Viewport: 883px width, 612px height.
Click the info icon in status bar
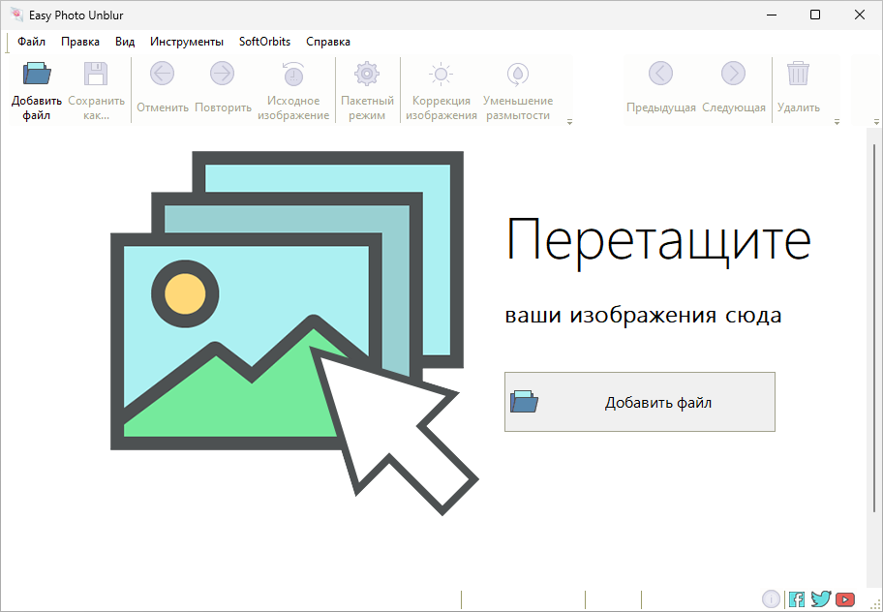772,599
